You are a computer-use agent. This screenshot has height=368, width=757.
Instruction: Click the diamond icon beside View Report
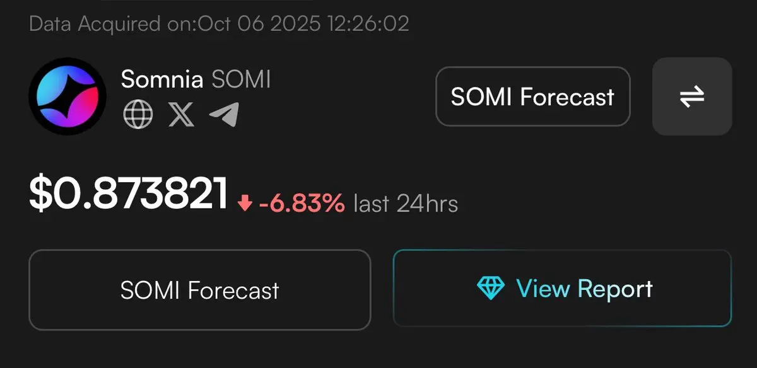pos(491,289)
